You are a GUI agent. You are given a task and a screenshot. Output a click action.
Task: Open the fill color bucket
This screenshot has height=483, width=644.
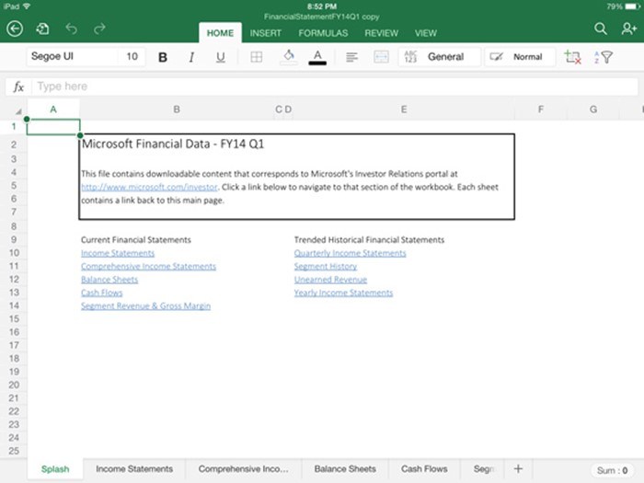click(289, 57)
